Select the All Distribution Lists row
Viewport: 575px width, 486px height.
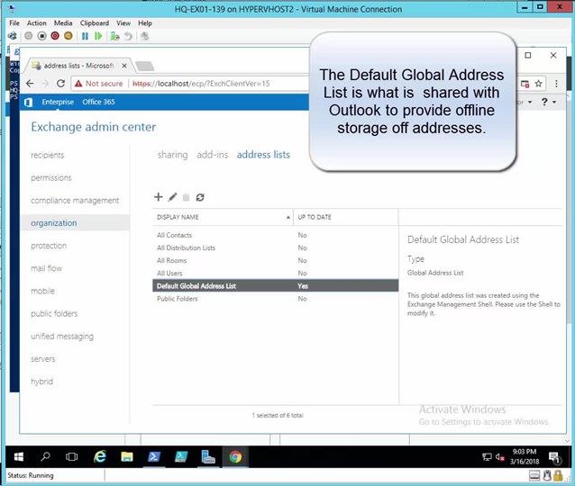point(186,247)
